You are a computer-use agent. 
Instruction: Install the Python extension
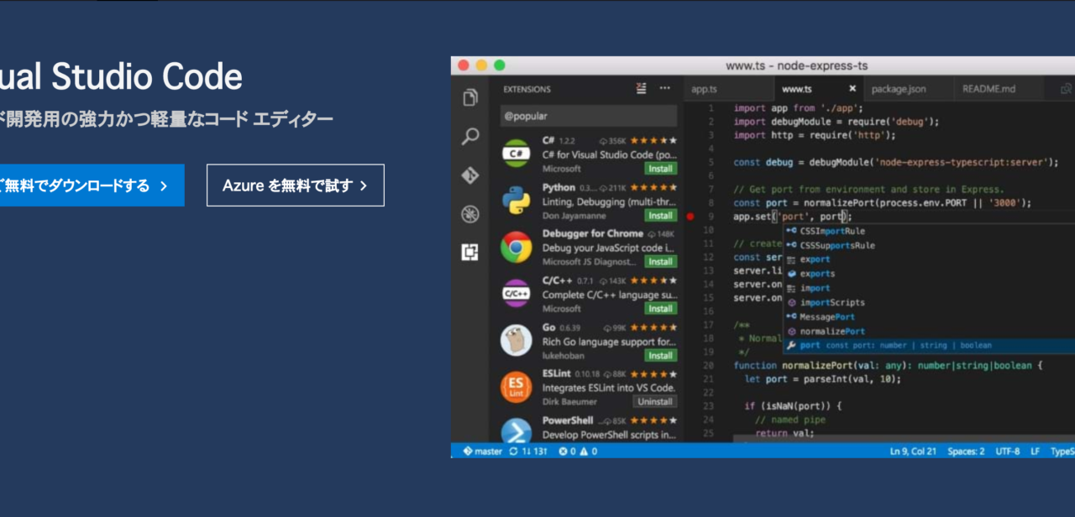[660, 216]
